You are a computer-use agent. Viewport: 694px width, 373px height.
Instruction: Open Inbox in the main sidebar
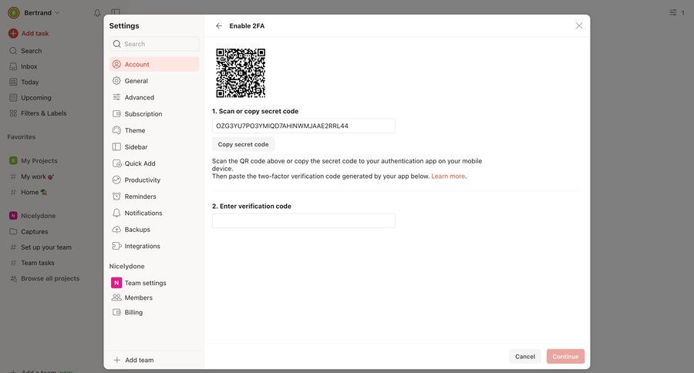[x=29, y=66]
